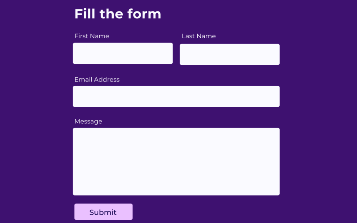The width and height of the screenshot is (357, 223).
Task: Select the form title at the top
Action: (x=118, y=14)
